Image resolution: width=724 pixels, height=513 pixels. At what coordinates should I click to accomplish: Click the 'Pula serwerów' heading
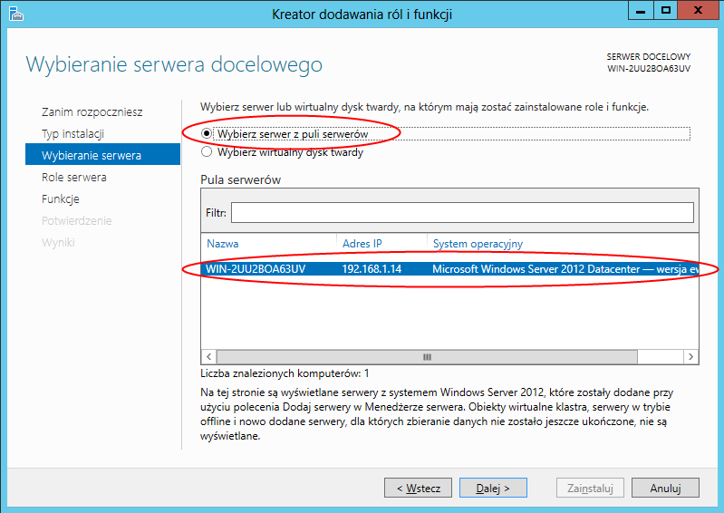click(x=240, y=179)
